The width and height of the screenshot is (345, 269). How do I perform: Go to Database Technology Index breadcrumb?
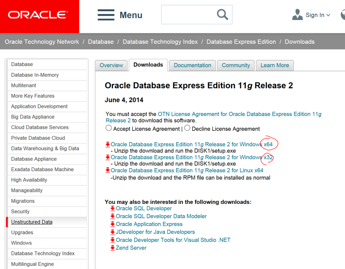(x=160, y=42)
